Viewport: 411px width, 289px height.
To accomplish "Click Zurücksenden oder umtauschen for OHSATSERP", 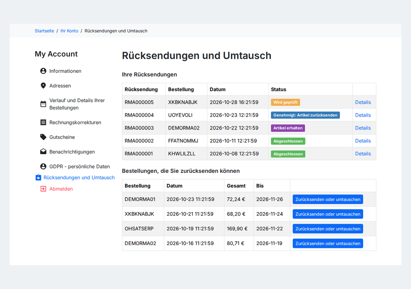I will click(328, 229).
